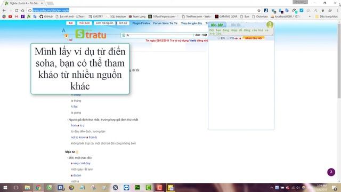Click the blue pencil extension icon
The image size is (341, 192).
[x=302, y=11]
